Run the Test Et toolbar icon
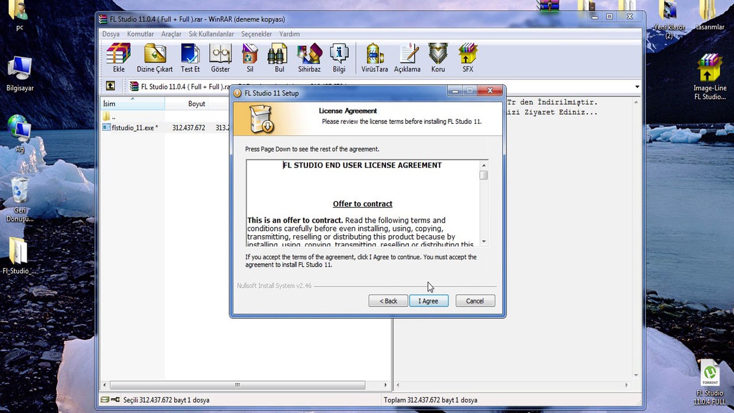 [190, 59]
